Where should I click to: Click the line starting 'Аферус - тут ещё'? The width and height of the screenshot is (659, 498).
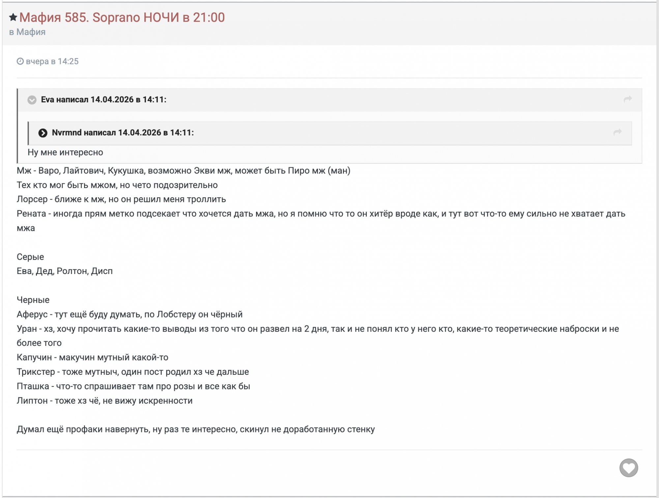[129, 314]
